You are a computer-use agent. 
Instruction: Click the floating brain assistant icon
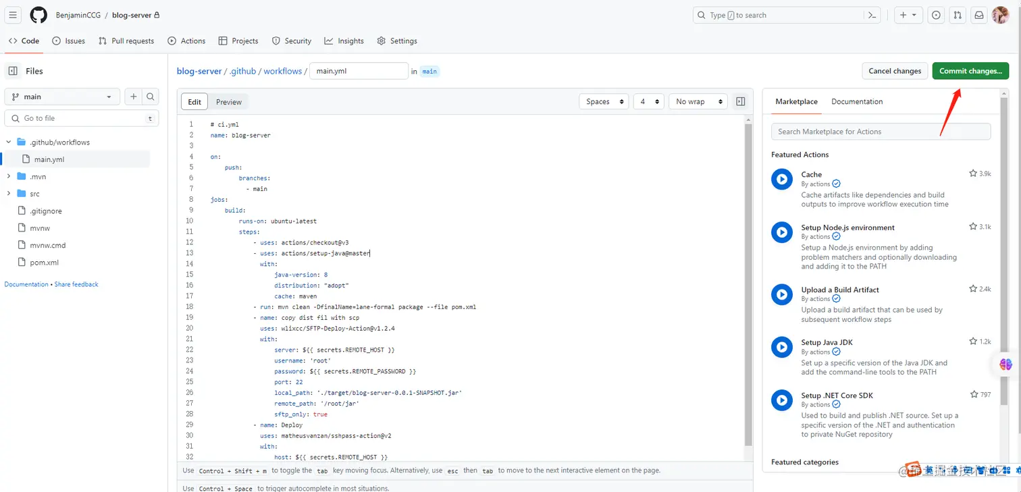tap(1006, 364)
